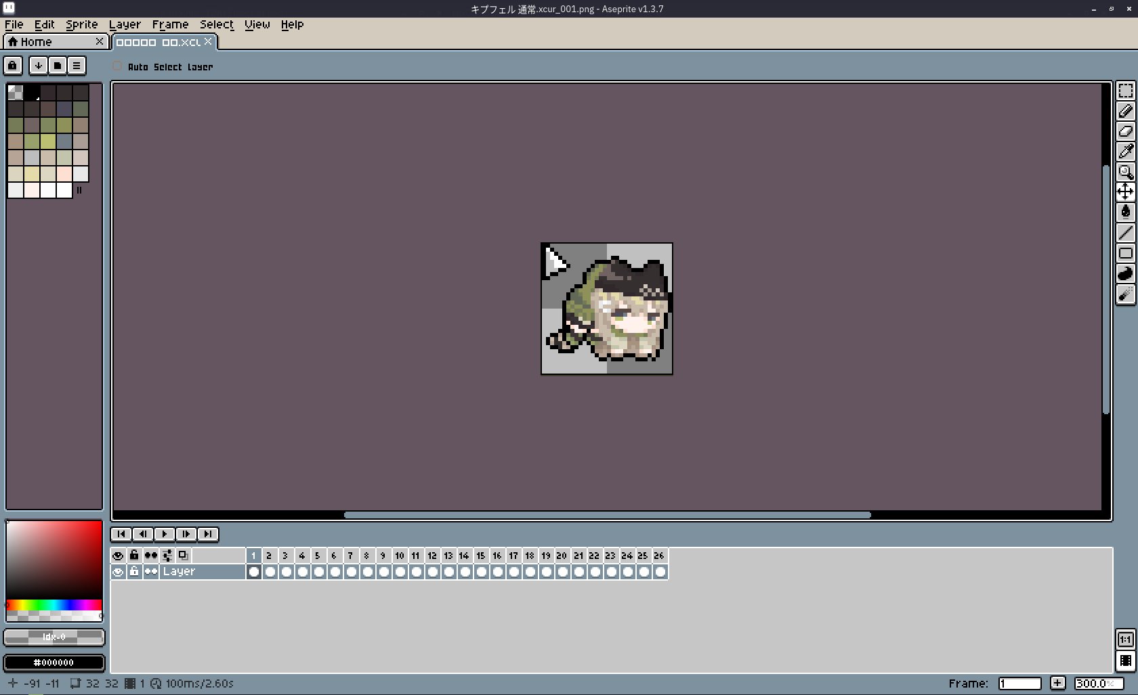Image resolution: width=1138 pixels, height=695 pixels.
Task: Click the #000000 foreground color button
Action: coord(54,663)
